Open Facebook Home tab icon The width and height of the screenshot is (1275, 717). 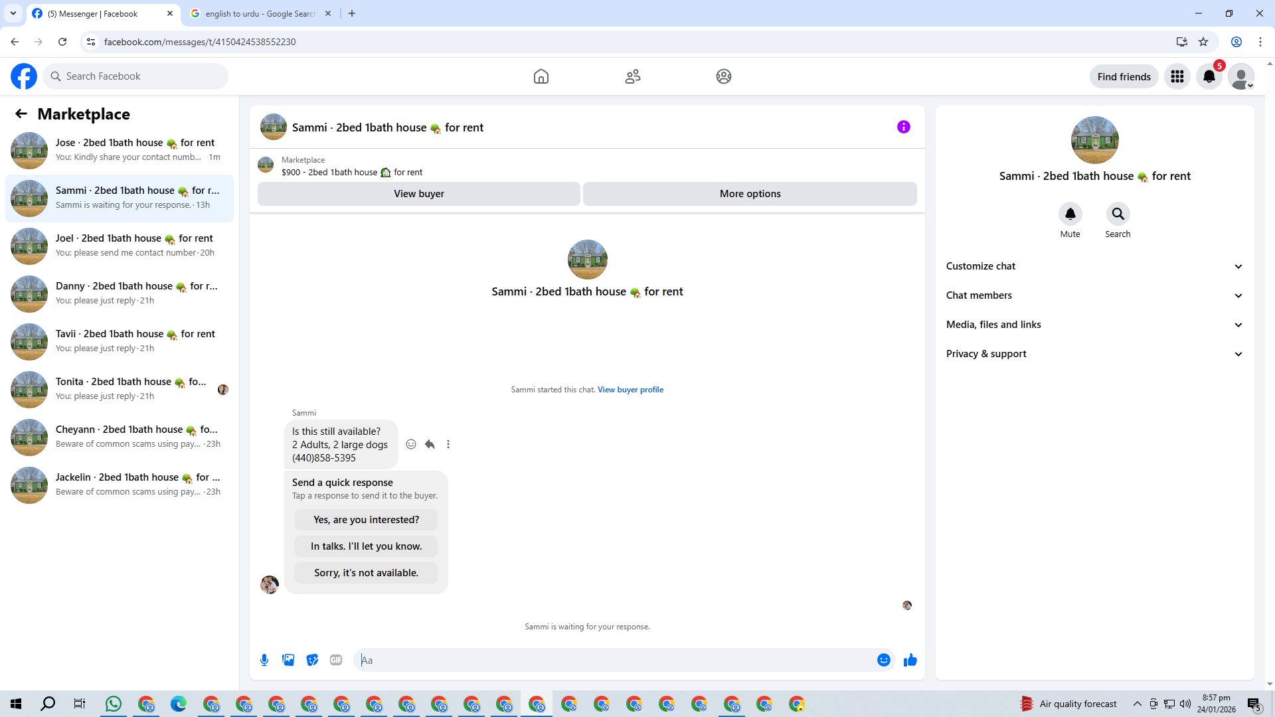541,76
